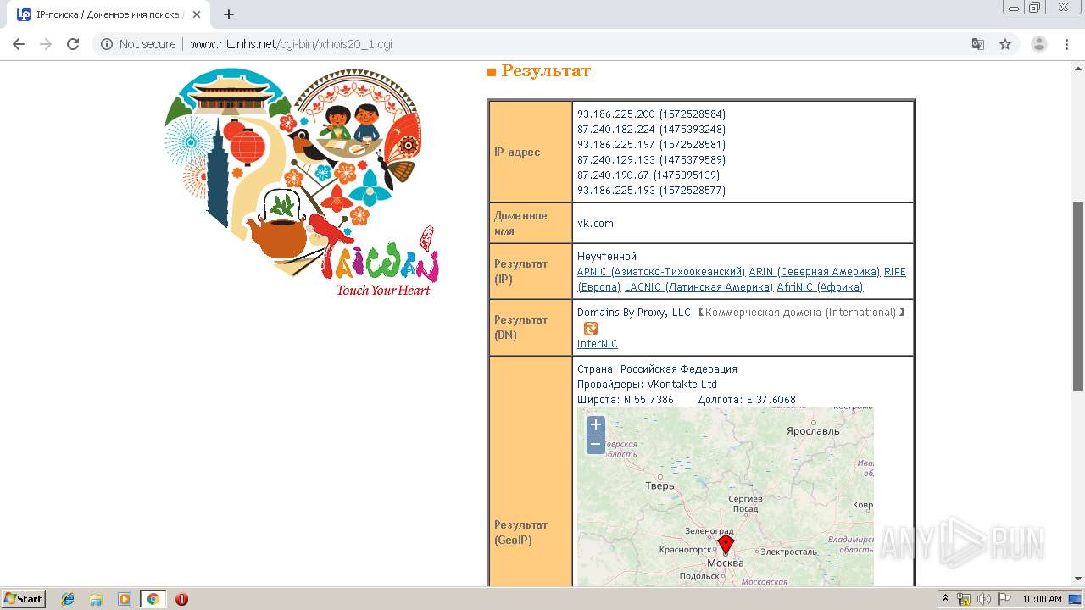Open the AfriNIC (Африка) link
The width and height of the screenshot is (1085, 610).
tap(820, 287)
